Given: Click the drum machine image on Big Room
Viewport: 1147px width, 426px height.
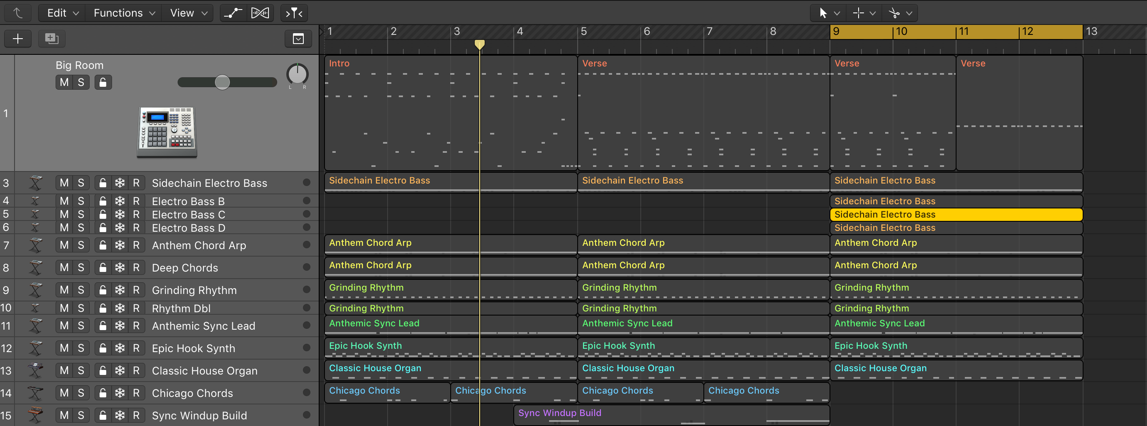Looking at the screenshot, I should (167, 132).
